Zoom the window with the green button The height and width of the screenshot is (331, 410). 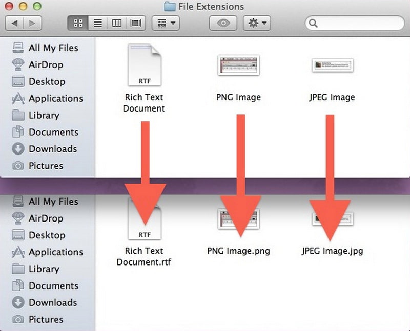pyautogui.click(x=37, y=6)
